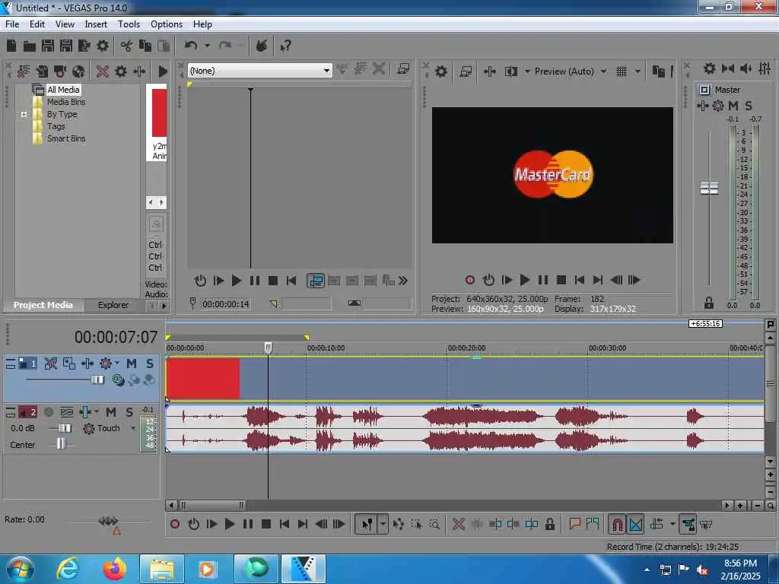The width and height of the screenshot is (779, 584).
Task: Toggle Automatic Crossfades button
Action: coord(635,525)
